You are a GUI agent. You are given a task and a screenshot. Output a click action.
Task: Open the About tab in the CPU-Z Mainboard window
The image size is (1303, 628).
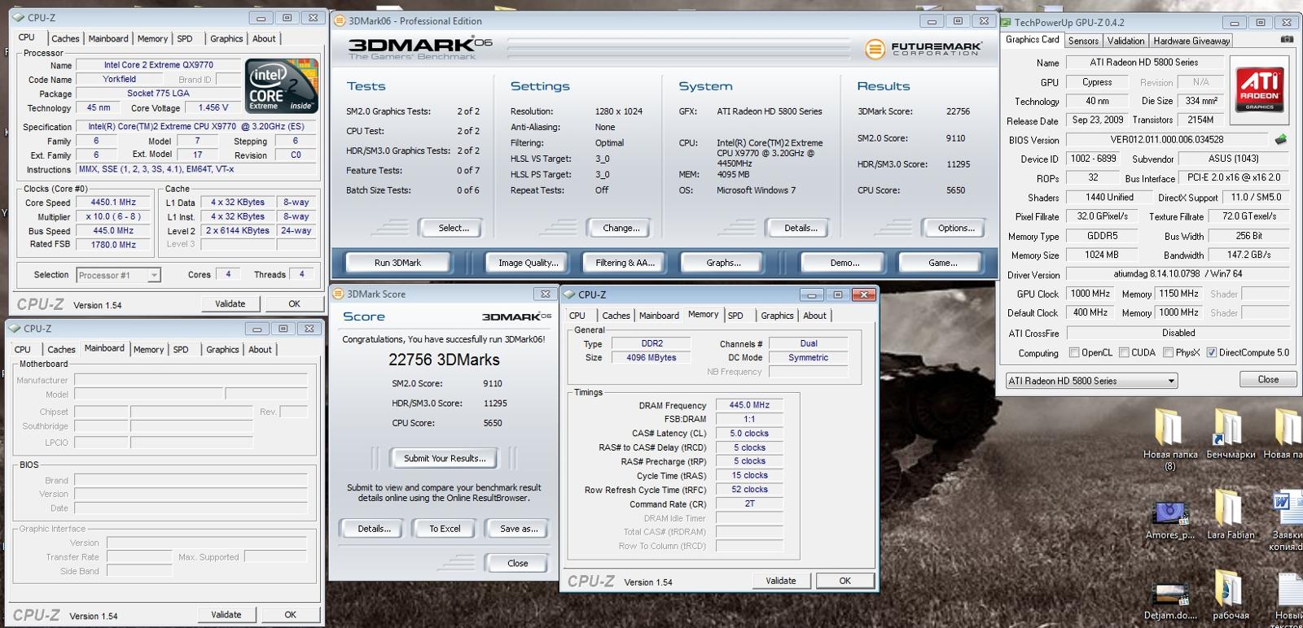tap(260, 350)
